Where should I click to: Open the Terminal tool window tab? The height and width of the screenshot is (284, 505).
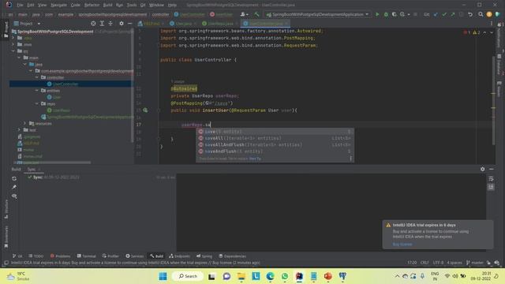point(86,256)
